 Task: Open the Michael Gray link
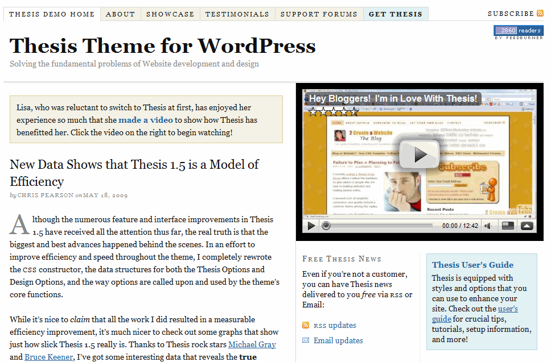[x=252, y=344]
